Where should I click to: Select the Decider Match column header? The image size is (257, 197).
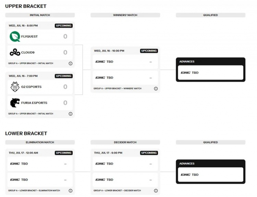click(x=125, y=142)
